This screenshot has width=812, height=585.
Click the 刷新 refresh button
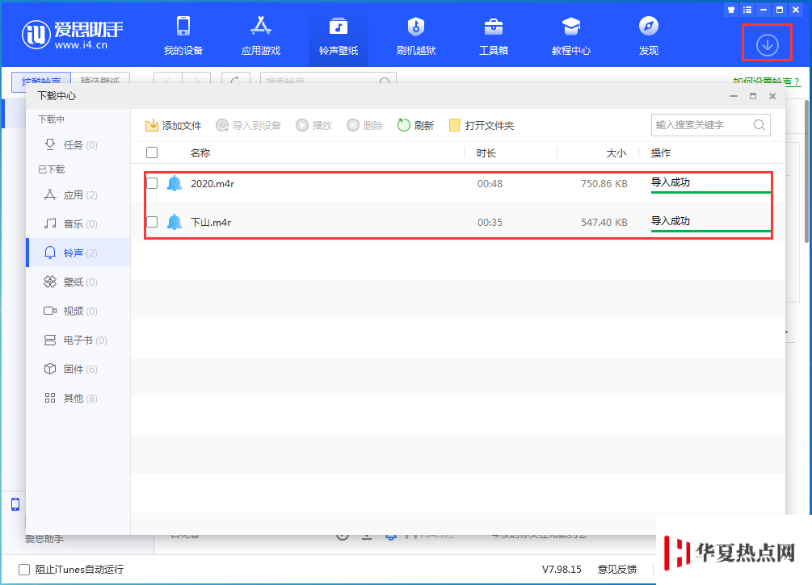pos(415,125)
